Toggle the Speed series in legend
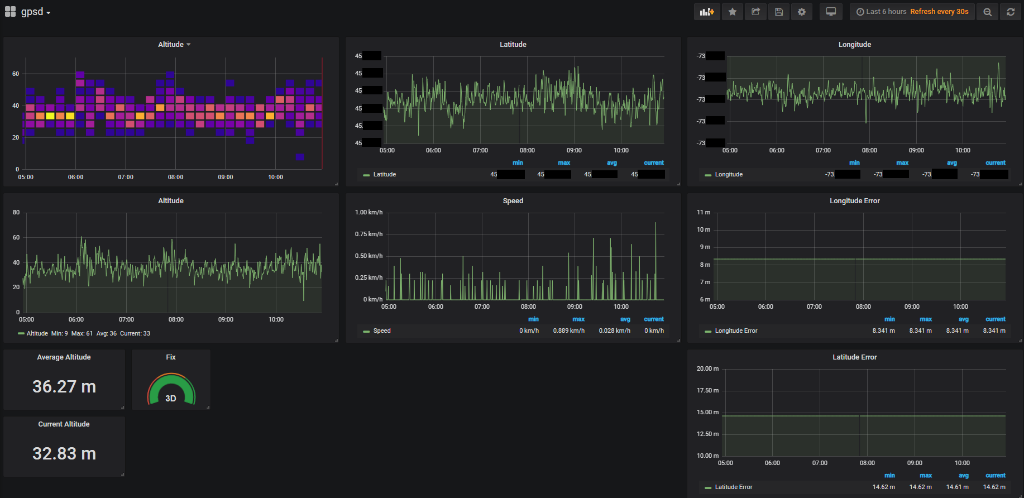This screenshot has width=1024, height=498. (381, 331)
